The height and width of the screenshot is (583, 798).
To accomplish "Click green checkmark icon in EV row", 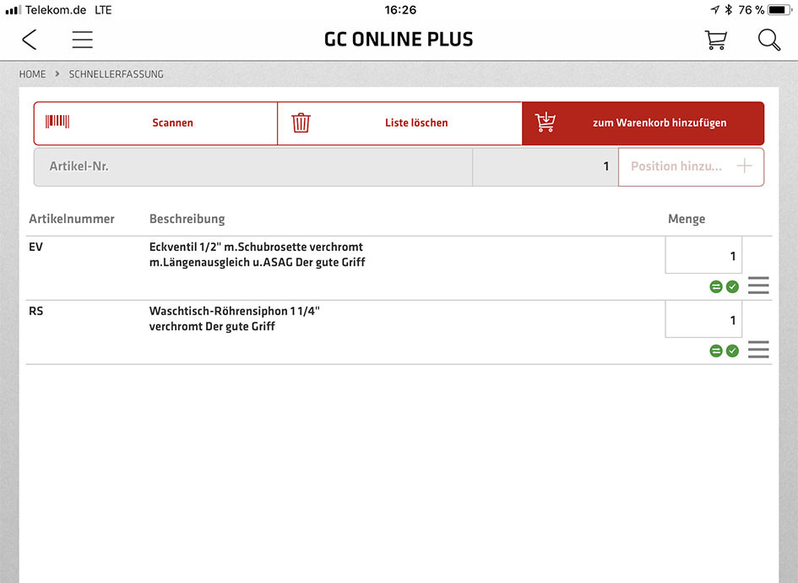I will [732, 287].
